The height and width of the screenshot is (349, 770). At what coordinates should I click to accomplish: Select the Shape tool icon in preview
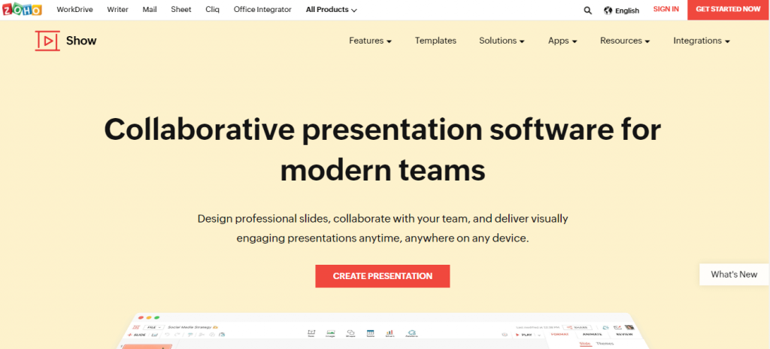pos(350,334)
